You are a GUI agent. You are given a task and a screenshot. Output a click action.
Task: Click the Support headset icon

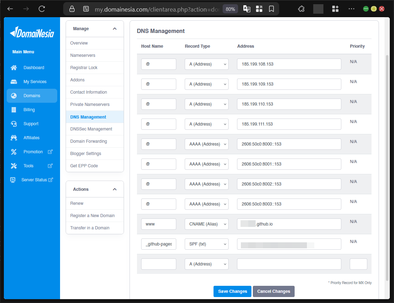(13, 123)
